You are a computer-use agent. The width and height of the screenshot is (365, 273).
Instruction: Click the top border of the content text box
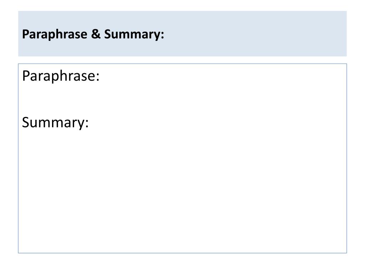click(182, 64)
